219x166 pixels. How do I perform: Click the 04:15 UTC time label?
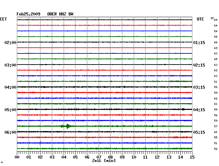199,110
